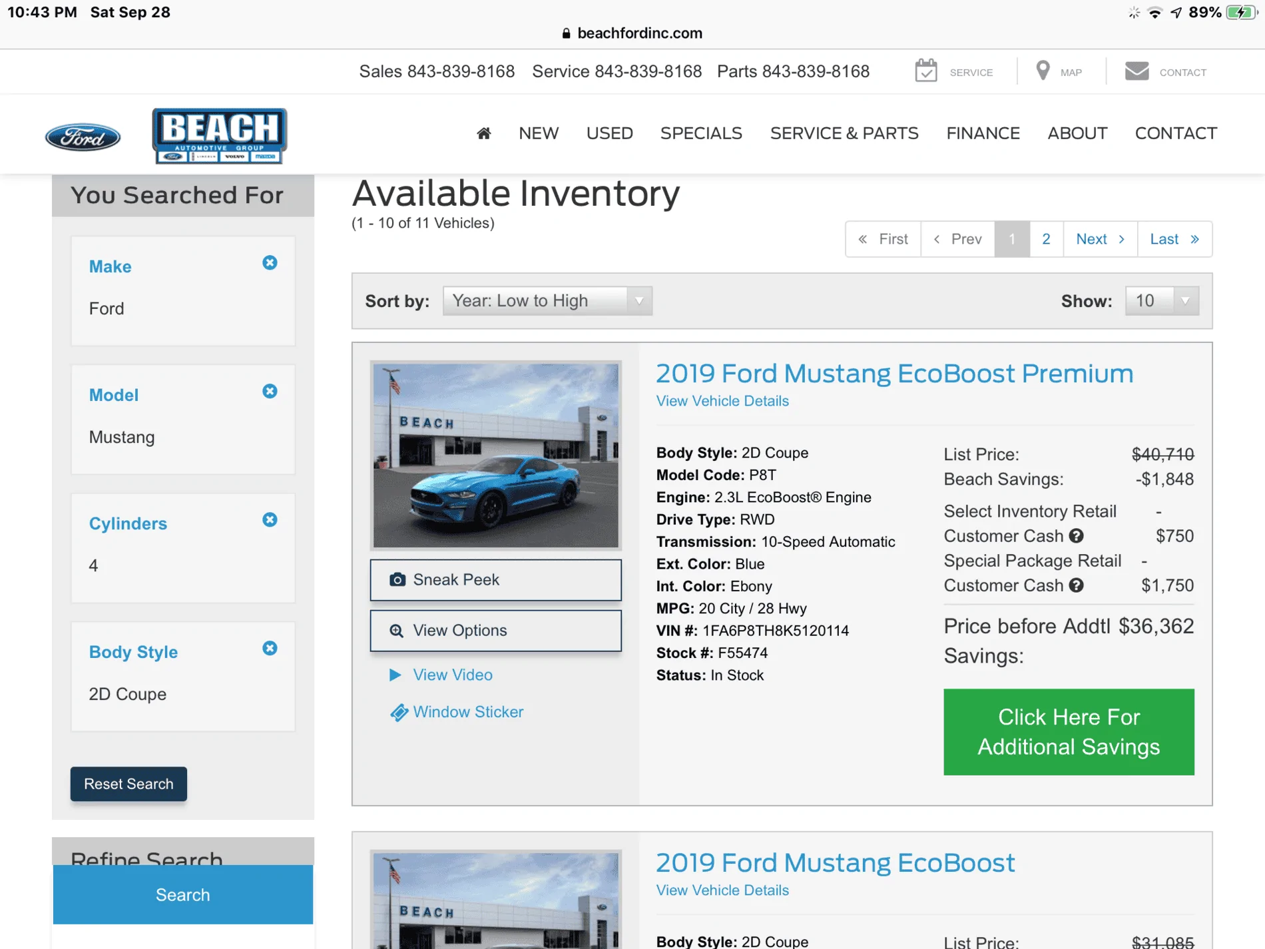Screen dimensions: 1265x949
Task: Open the Beach Automotive Group logo
Action: [220, 136]
